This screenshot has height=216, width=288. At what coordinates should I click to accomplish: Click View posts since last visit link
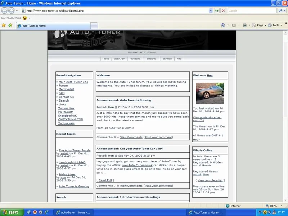(207, 119)
